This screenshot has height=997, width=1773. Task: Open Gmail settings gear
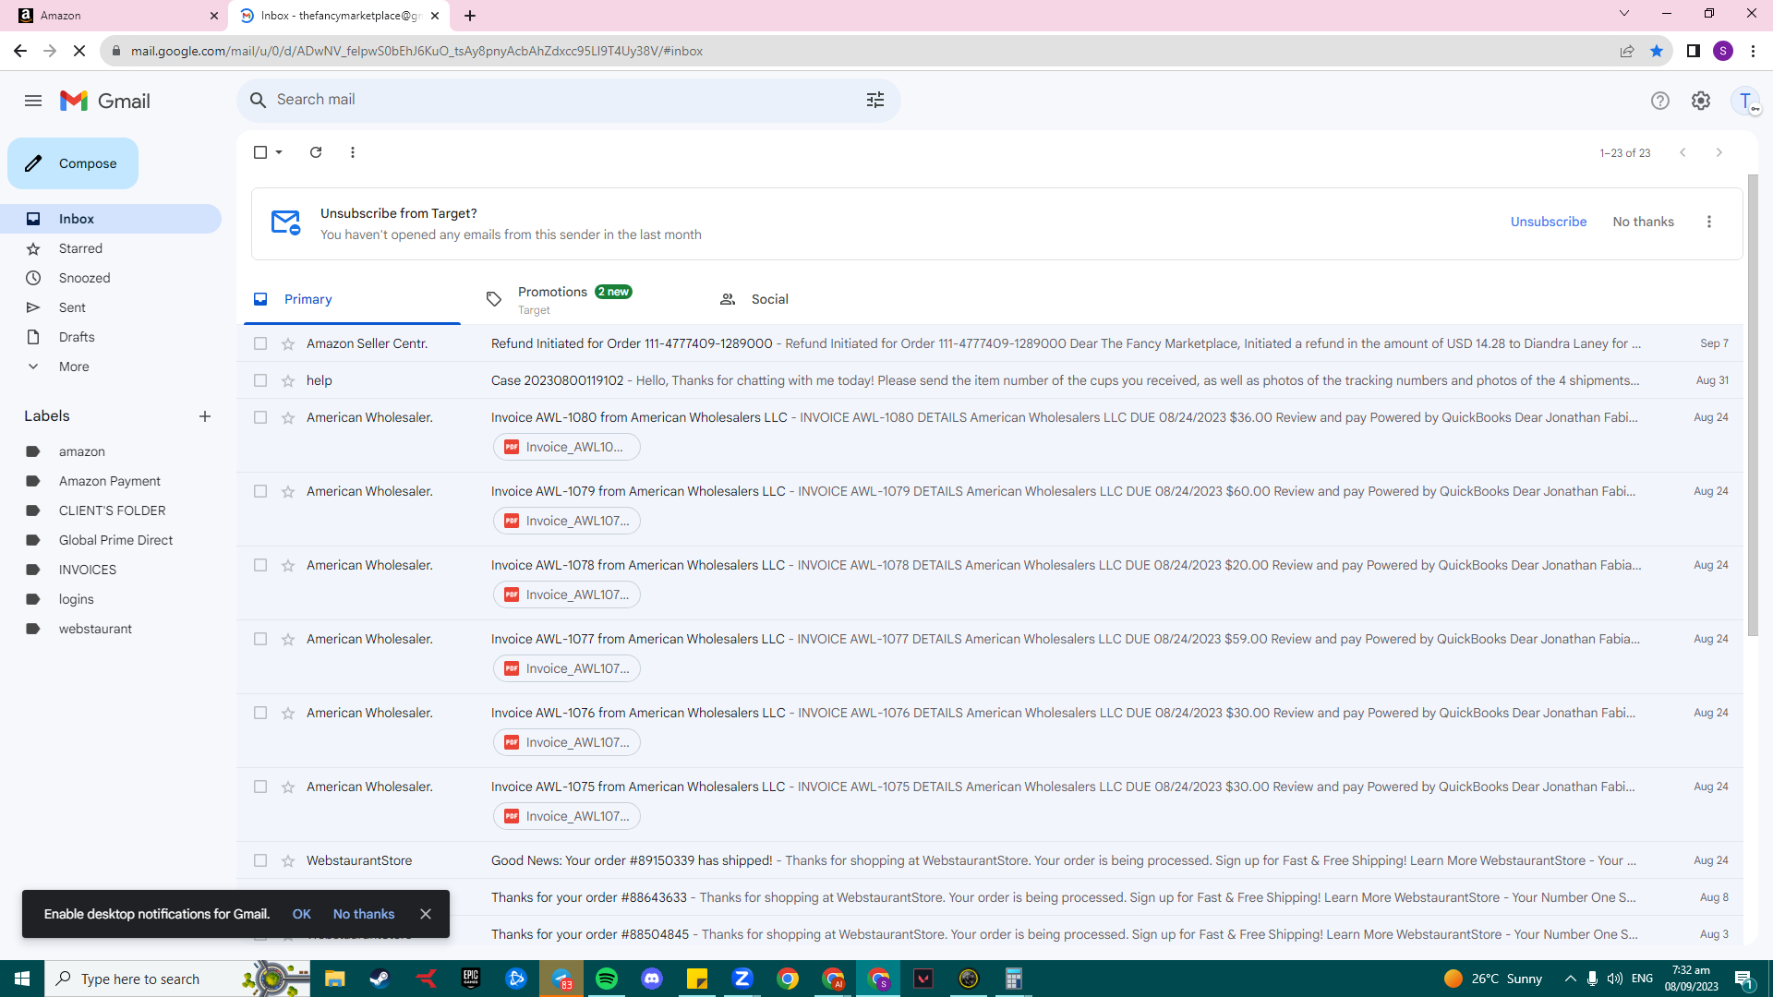[x=1701, y=101]
